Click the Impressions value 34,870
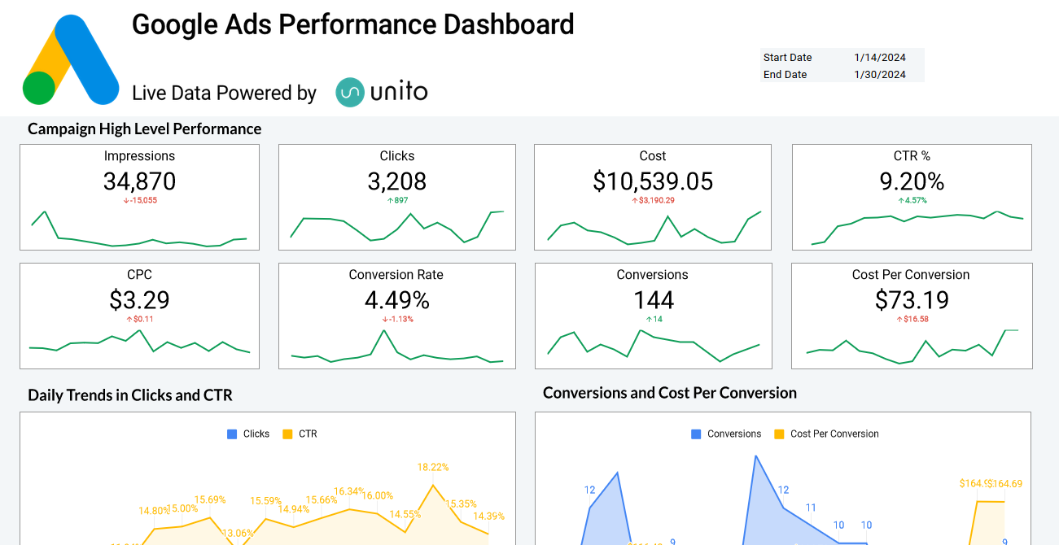 [x=139, y=181]
